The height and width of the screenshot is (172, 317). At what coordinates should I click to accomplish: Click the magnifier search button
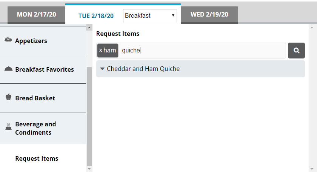296,51
